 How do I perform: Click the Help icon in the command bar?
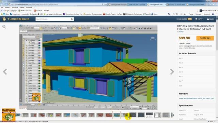213,14
